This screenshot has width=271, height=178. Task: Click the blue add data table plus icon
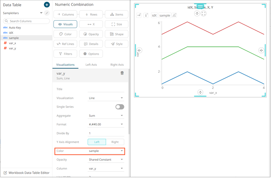pos(47,5)
